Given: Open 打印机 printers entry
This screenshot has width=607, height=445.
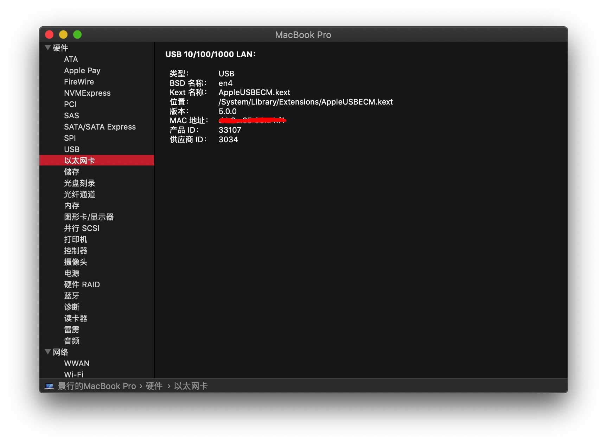Looking at the screenshot, I should [x=76, y=239].
